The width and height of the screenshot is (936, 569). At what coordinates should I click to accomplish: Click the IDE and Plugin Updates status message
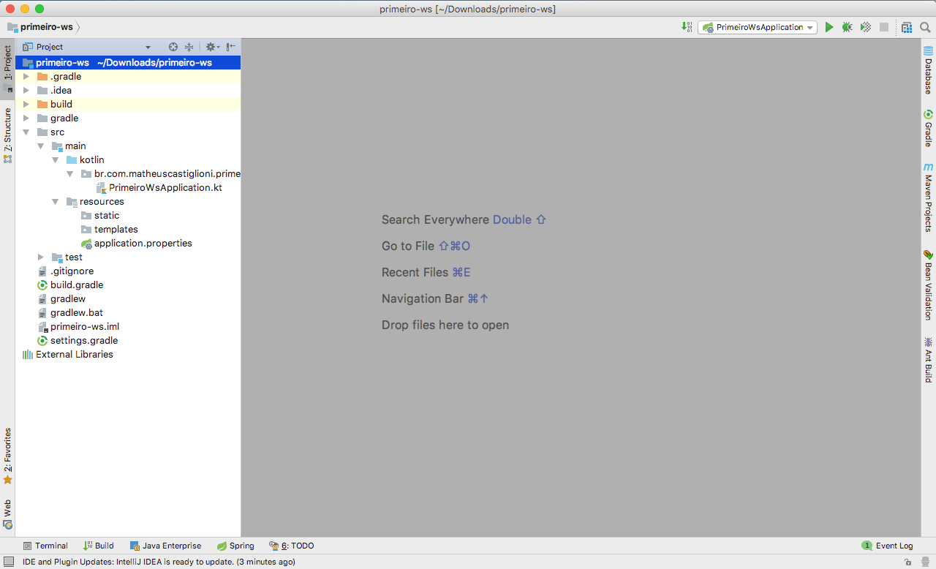coord(159,562)
